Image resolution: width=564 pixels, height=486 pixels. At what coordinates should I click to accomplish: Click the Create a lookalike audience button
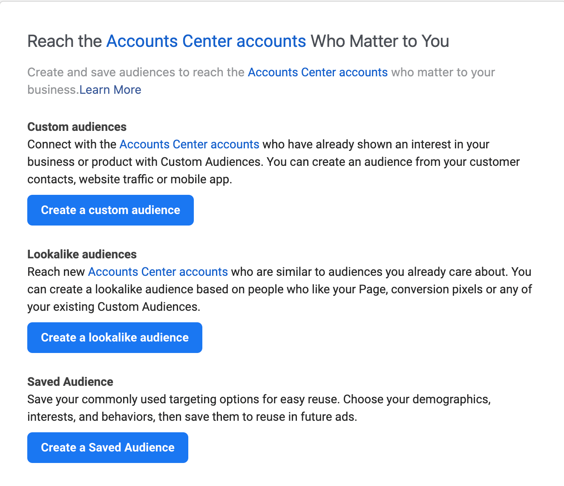pos(115,338)
